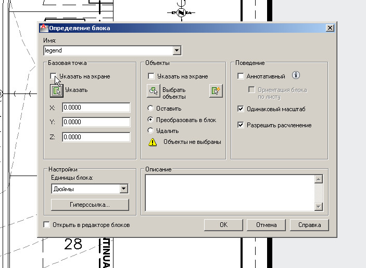
Task: Click the Y coordinate input field
Action: [x=96, y=122]
